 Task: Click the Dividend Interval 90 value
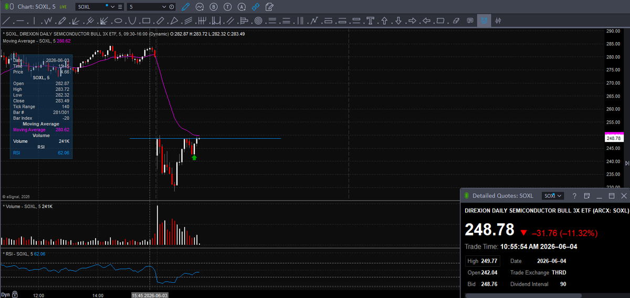[564, 284]
